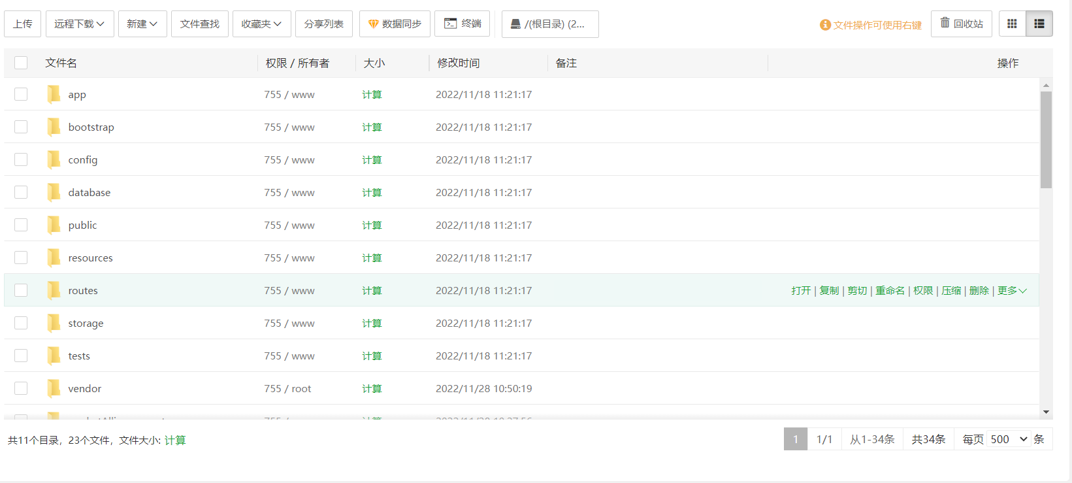Switch to grid icon view

(x=1012, y=24)
